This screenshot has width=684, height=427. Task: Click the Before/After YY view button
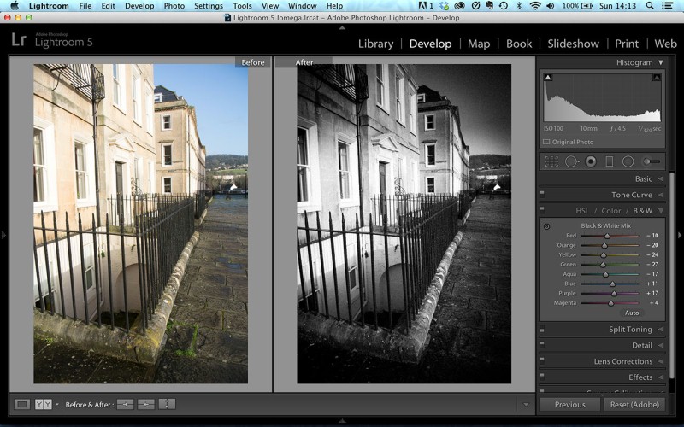(x=44, y=404)
